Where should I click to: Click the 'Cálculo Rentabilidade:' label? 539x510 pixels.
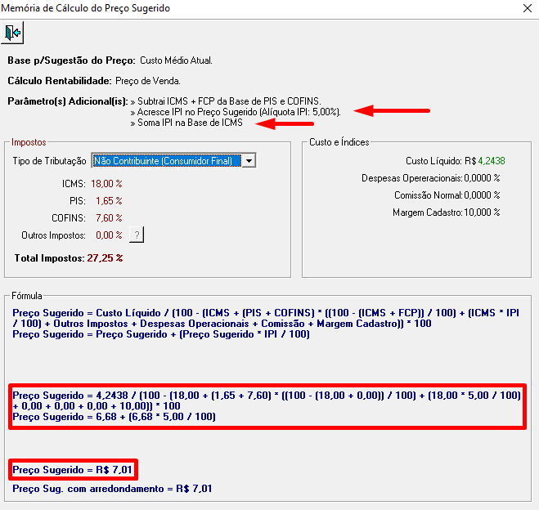(60, 81)
